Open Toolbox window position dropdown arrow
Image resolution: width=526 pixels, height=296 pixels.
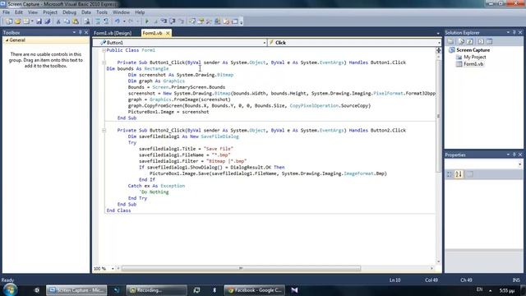click(x=74, y=33)
